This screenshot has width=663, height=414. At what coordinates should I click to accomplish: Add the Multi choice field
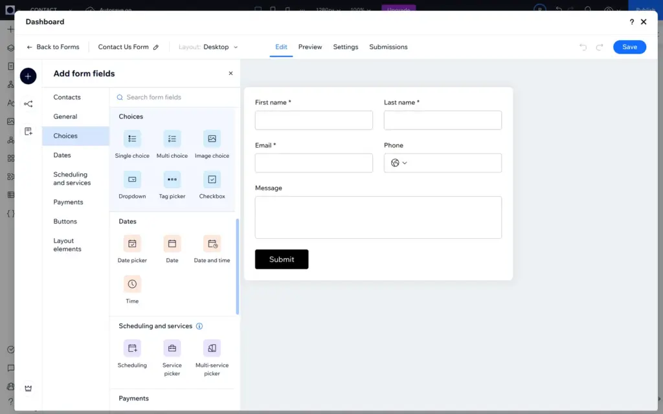pos(172,144)
